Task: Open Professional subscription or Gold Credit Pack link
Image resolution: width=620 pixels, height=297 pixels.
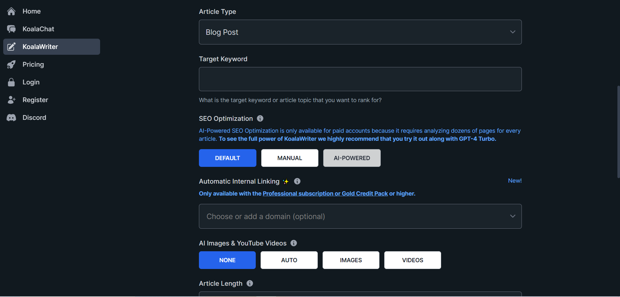Action: pyautogui.click(x=325, y=194)
